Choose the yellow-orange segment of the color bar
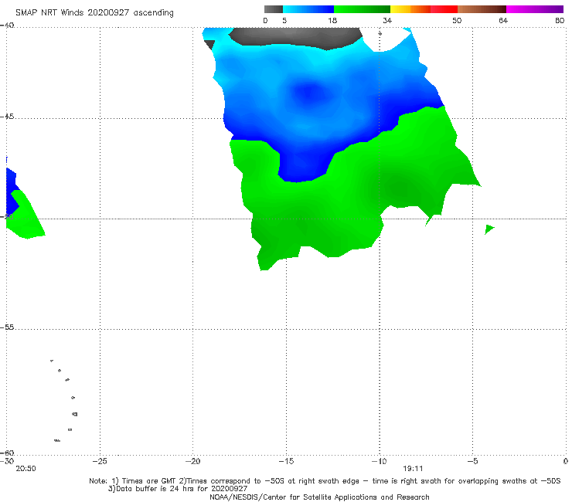Screen dimensions: 572x502 coord(410,9)
